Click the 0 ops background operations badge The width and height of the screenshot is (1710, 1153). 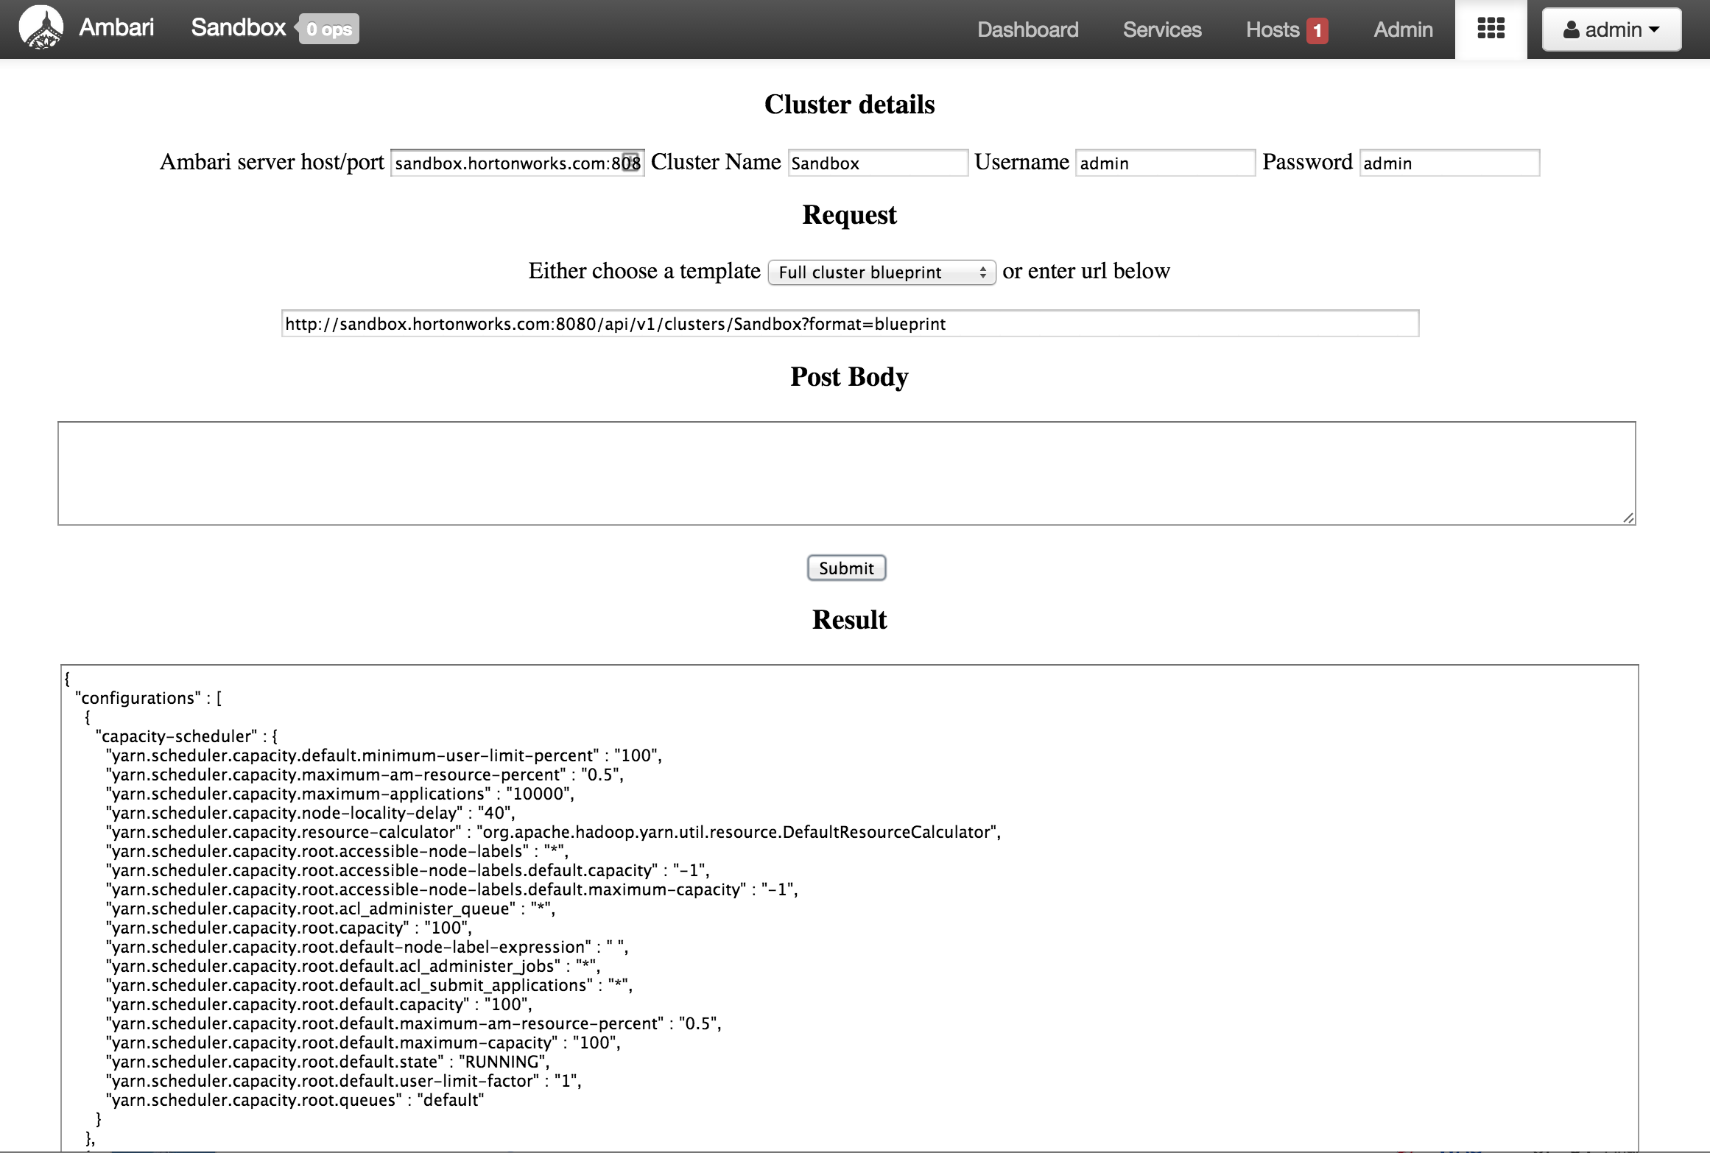(329, 29)
